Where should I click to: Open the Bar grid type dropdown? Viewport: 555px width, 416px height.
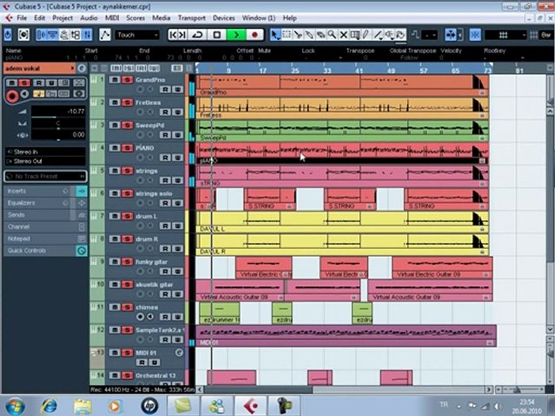(x=546, y=35)
